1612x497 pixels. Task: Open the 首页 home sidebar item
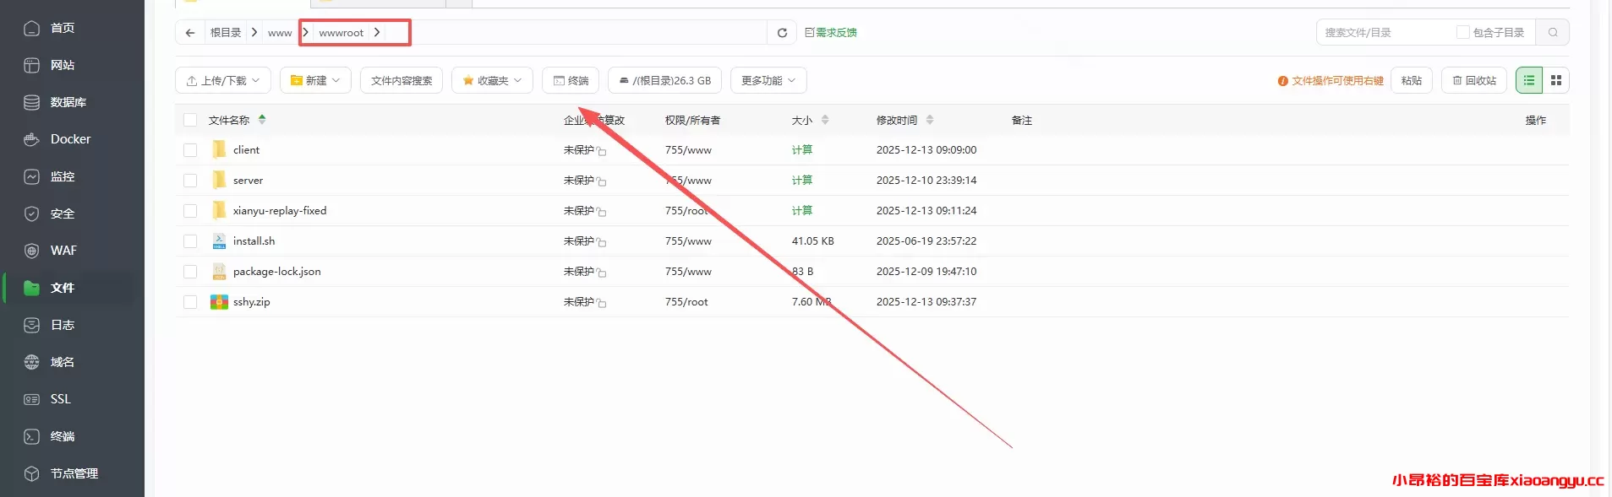[x=63, y=28]
